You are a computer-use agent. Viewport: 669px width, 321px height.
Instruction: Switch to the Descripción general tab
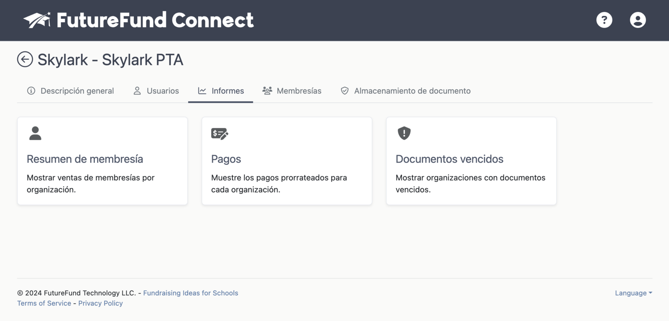(77, 91)
